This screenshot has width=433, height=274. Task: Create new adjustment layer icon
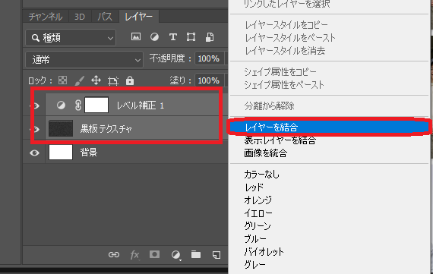tap(175, 255)
